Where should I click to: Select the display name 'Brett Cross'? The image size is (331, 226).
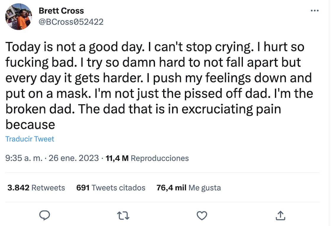pos(61,10)
